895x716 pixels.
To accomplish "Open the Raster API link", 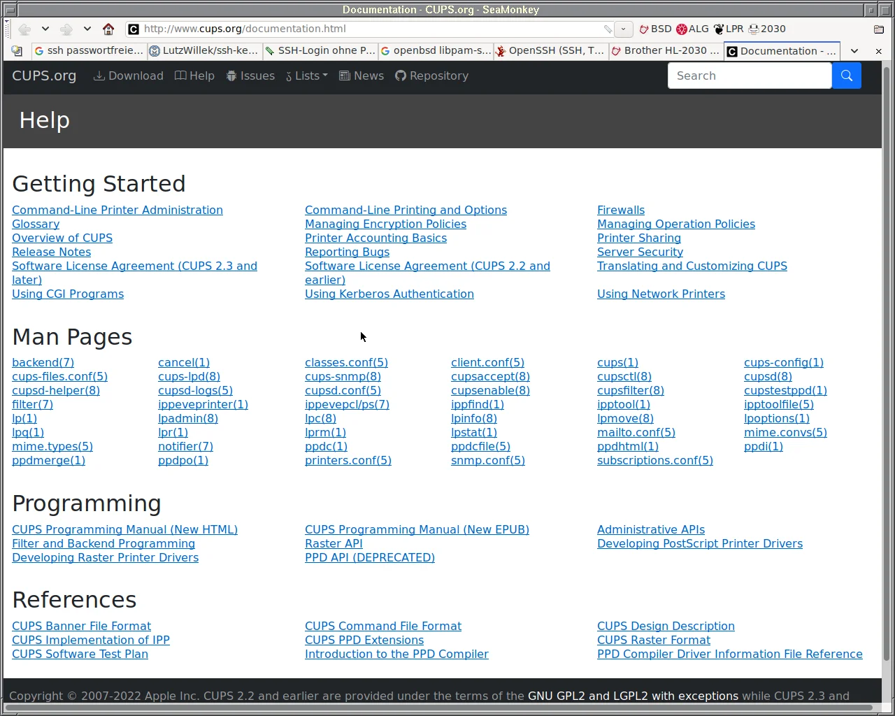I will point(334,543).
